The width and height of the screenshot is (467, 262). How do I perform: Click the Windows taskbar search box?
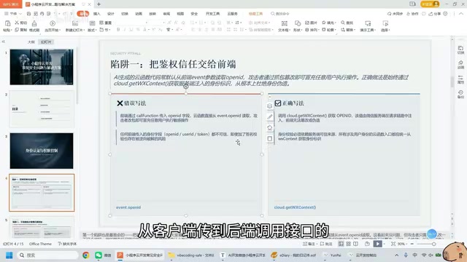coord(48,255)
